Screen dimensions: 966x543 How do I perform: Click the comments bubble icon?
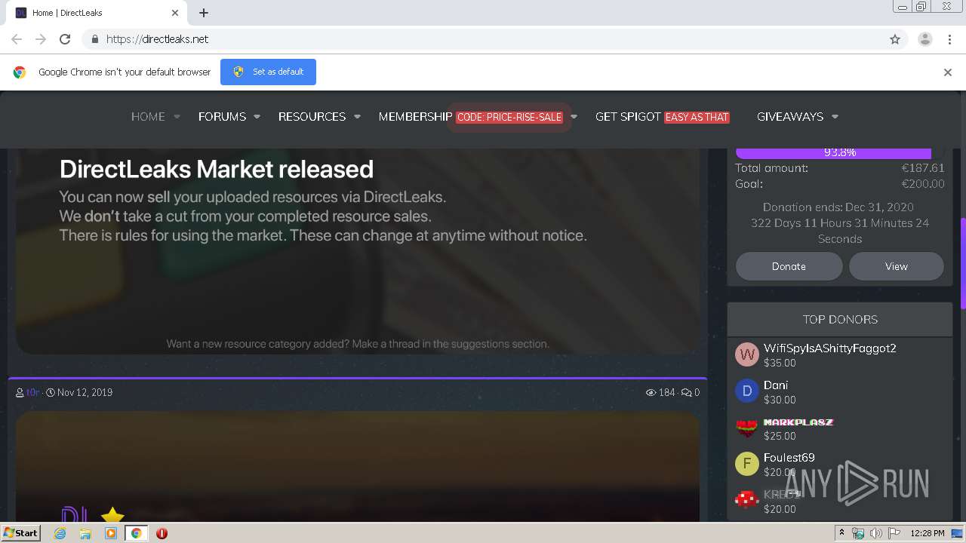tap(686, 392)
